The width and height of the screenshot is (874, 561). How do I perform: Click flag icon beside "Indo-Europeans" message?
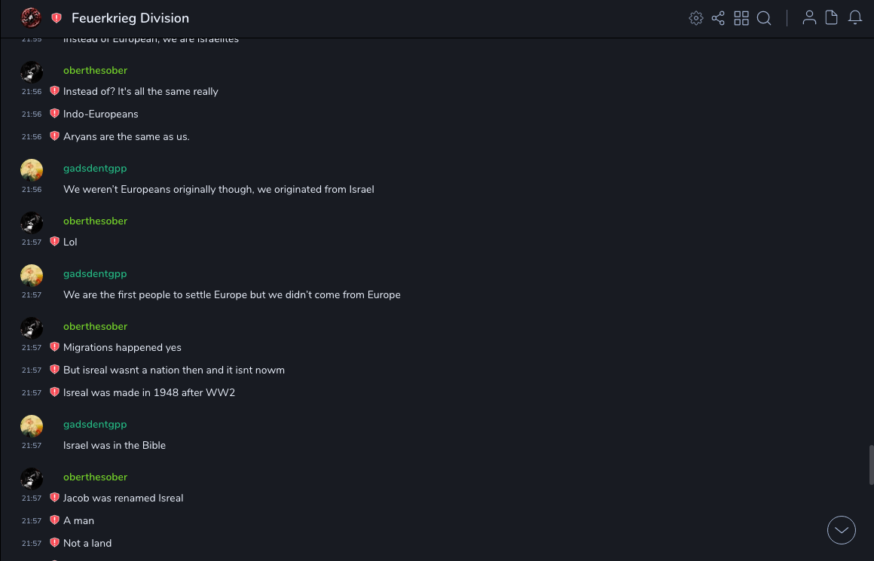(x=54, y=114)
